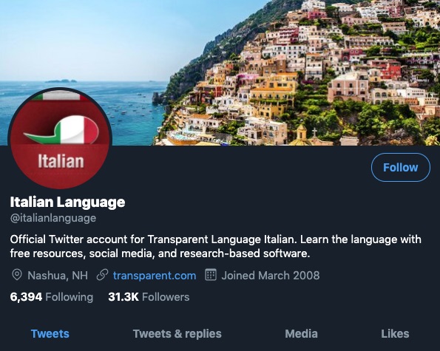
Task: Open the Italian profile picture
Action: click(x=60, y=138)
